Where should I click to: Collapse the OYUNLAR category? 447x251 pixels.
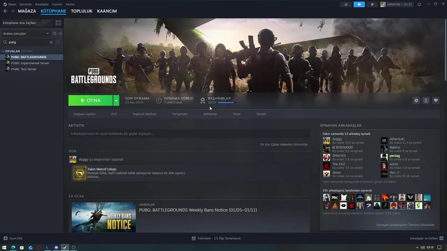pos(3,51)
